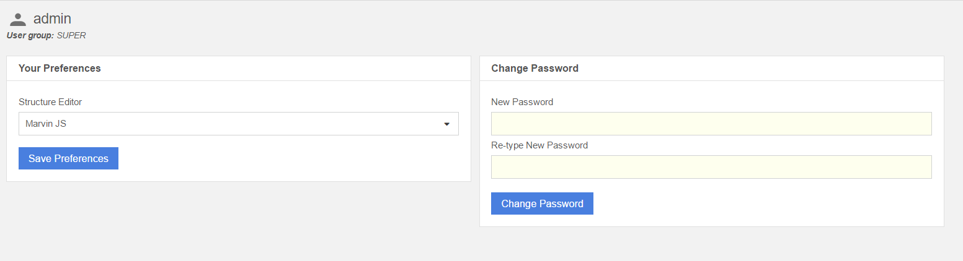Click gray background below Your Preferences panel
This screenshot has width=963, height=261.
(x=239, y=216)
